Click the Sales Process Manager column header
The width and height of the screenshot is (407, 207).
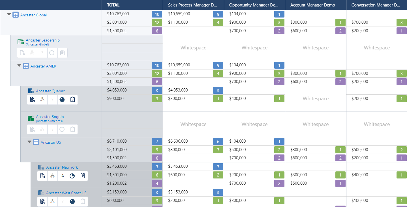[x=192, y=5]
